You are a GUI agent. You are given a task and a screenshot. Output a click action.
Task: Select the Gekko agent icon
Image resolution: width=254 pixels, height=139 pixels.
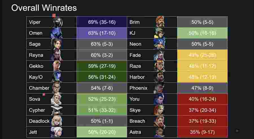tap(57, 66)
